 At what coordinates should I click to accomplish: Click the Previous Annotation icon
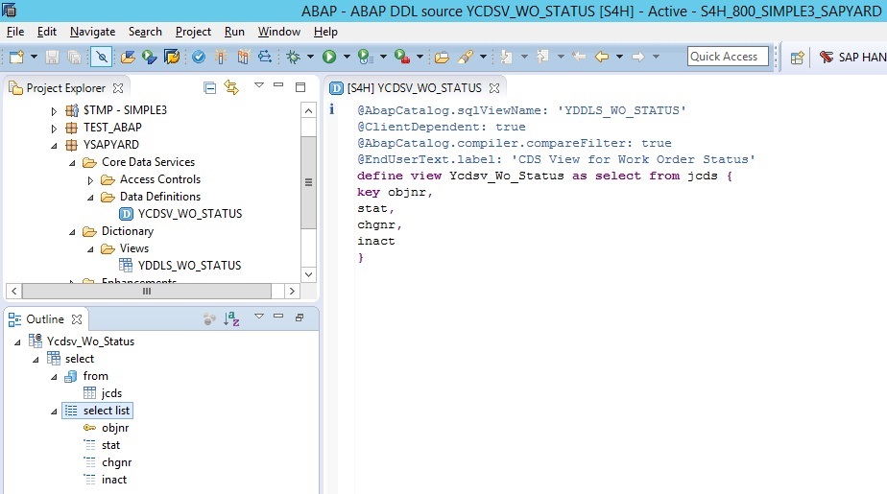tap(543, 57)
